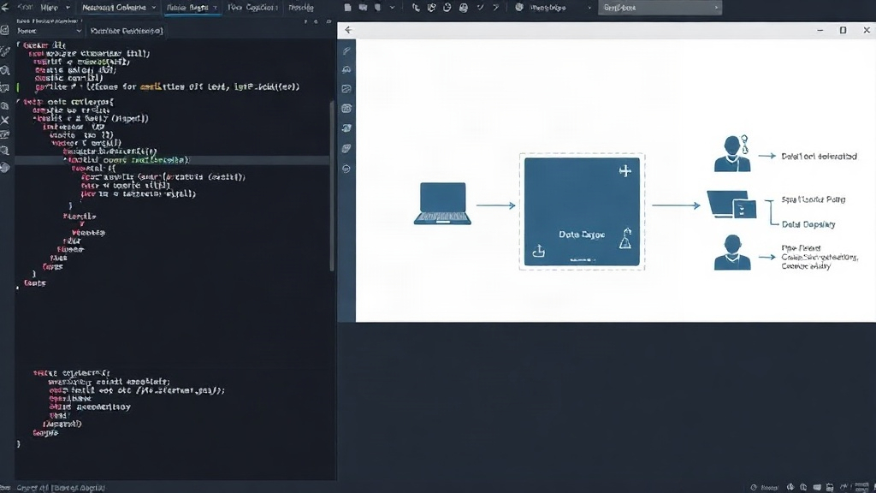
Task: Click the bottom round icon in the left editor sidebar
Action: 5,167
